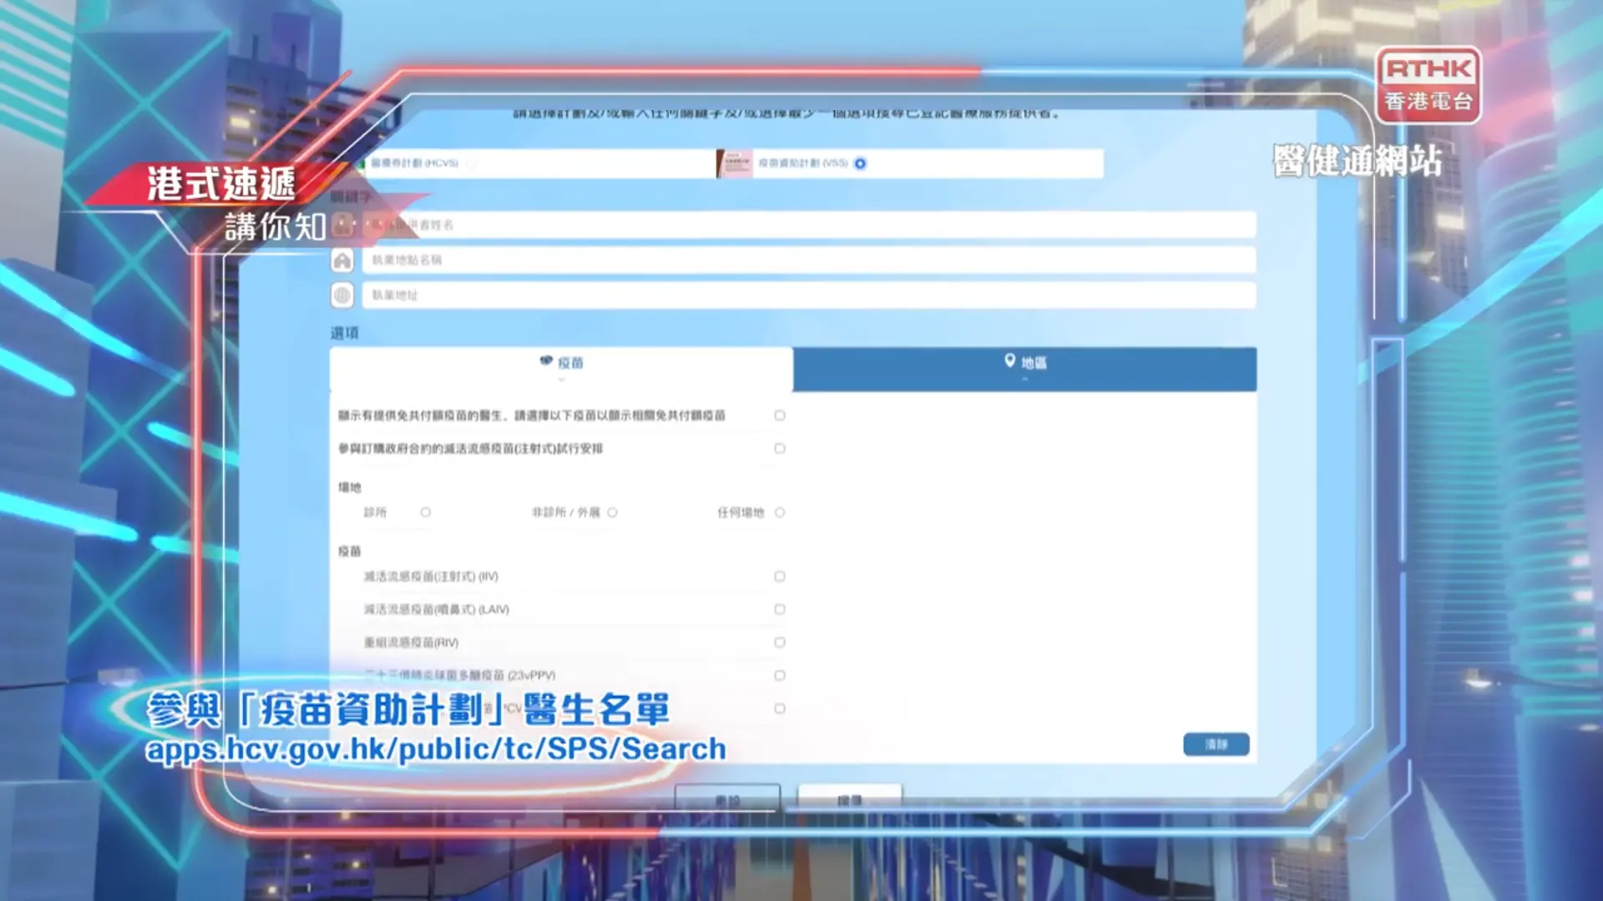1603x901 pixels.
Task: Tick the 滅活流感疫苗(注射式) (IIV) checkbox
Action: tap(779, 576)
